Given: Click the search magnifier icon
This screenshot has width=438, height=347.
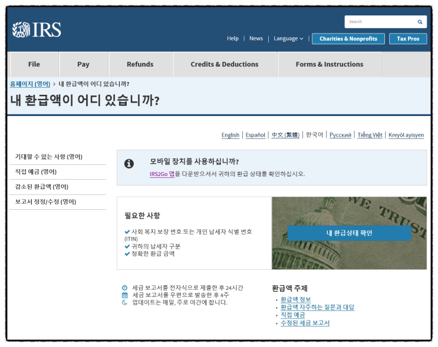Looking at the screenshot, I should tap(420, 22).
